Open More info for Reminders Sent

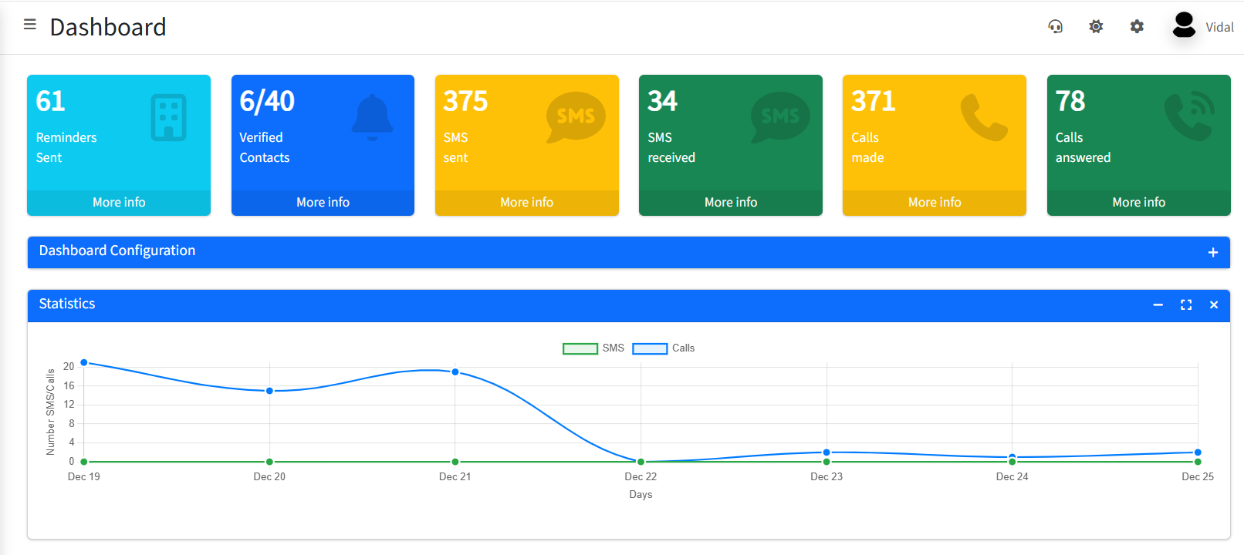[119, 203]
